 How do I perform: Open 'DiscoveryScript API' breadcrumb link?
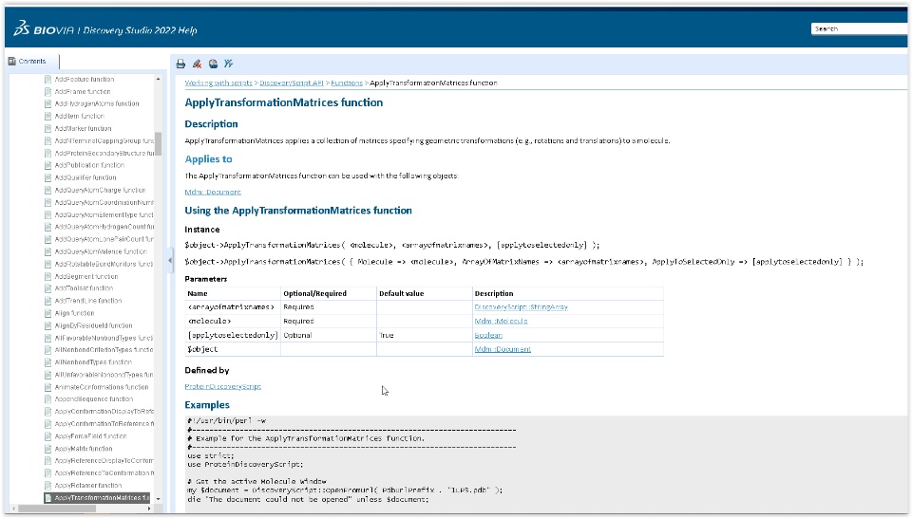click(292, 83)
